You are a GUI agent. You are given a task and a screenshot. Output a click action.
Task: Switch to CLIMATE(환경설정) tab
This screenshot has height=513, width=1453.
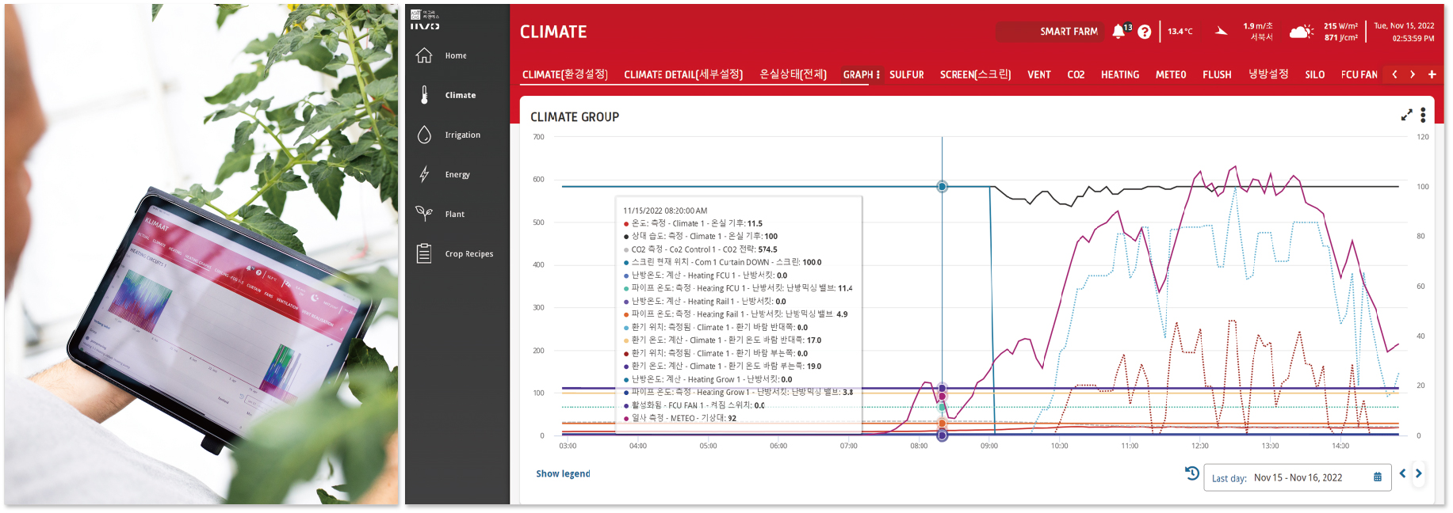click(x=565, y=74)
